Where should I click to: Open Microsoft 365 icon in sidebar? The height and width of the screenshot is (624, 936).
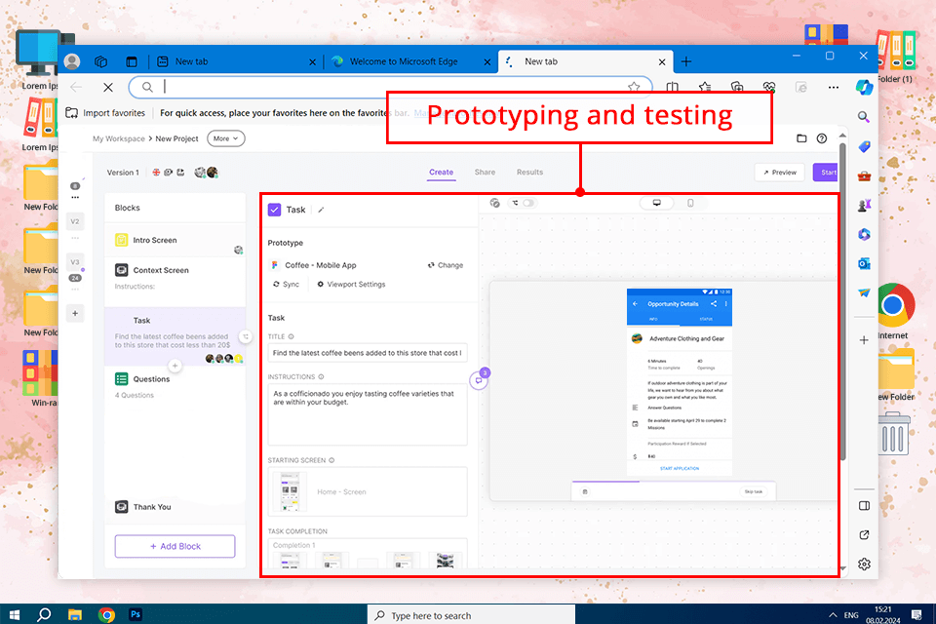point(864,235)
